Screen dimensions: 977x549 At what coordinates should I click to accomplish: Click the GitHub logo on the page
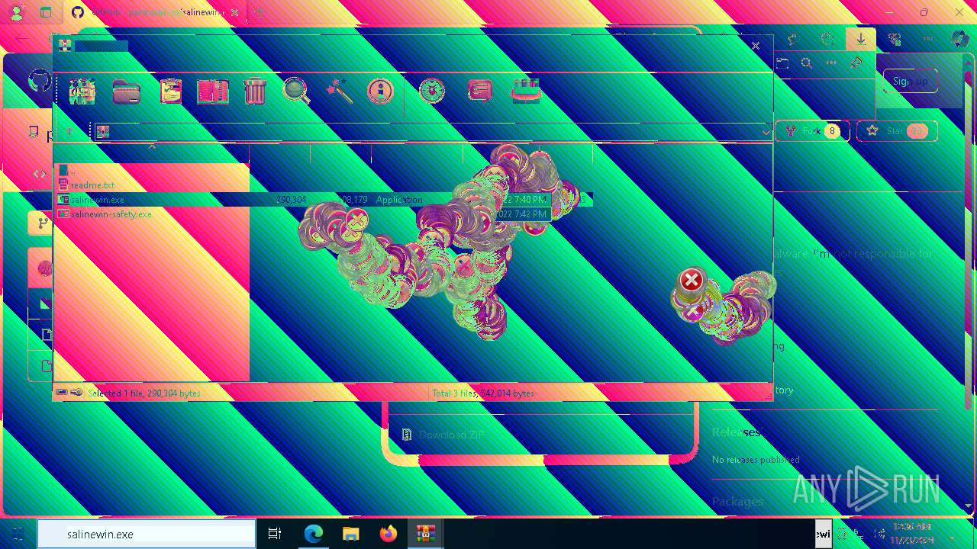click(39, 81)
